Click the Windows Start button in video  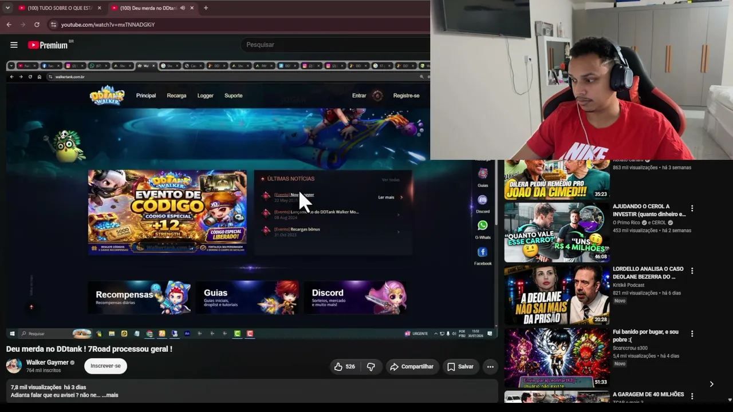coord(12,334)
